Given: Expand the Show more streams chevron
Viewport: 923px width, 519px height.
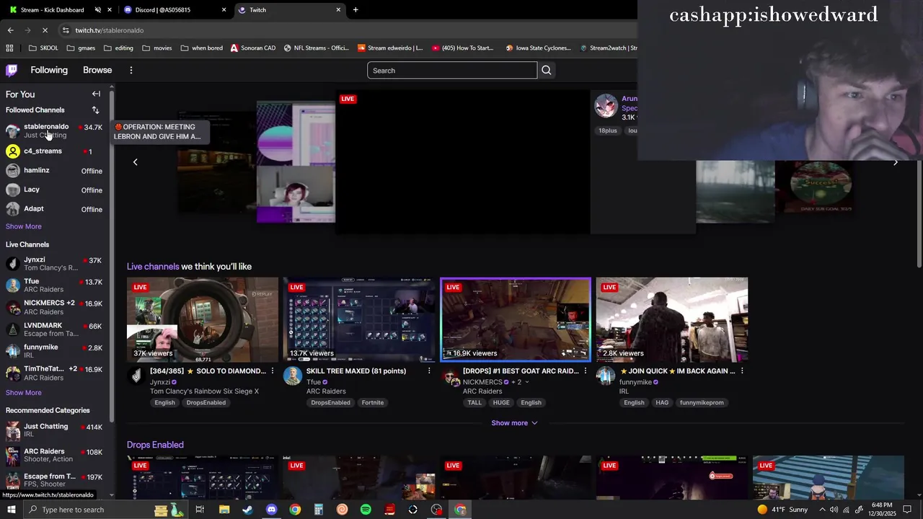Looking at the screenshot, I should (534, 423).
